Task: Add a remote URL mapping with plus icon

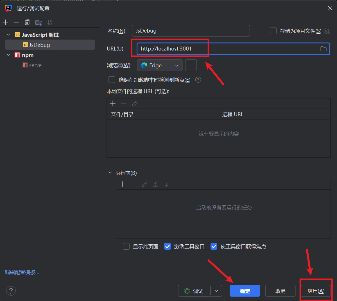Action: [x=113, y=104]
